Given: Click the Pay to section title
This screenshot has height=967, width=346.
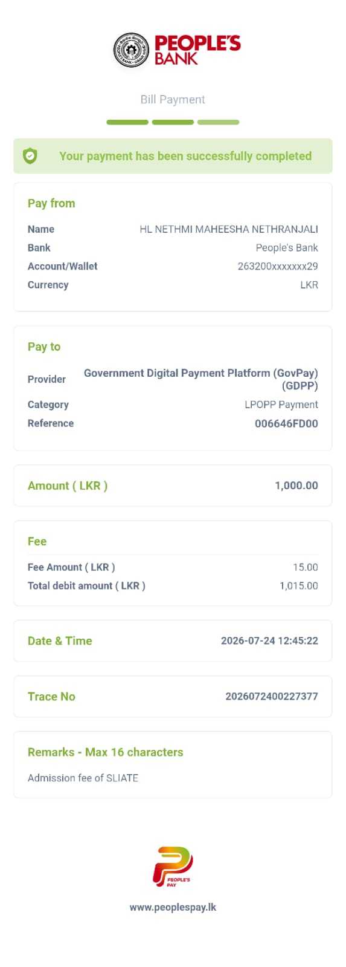Looking at the screenshot, I should point(44,347).
